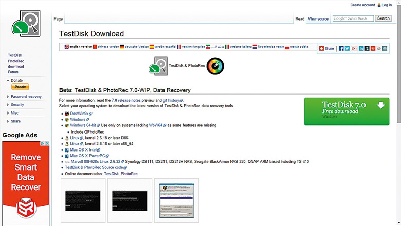The image size is (401, 226).
Task: Open the third screenshot thumbnail
Action: (176, 201)
